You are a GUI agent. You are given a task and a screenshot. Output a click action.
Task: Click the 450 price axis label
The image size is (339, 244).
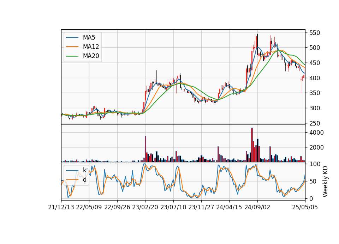click(x=315, y=63)
